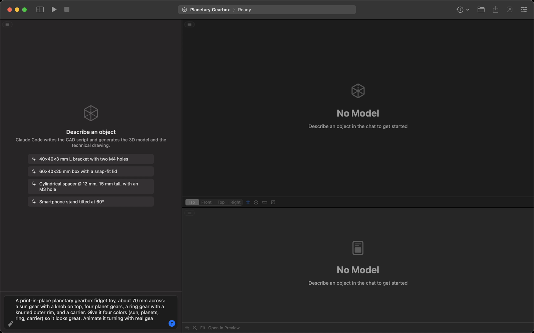Open the history clock dropdown

[463, 10]
